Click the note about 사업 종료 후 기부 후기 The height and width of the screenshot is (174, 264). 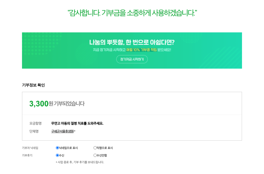click(80, 162)
